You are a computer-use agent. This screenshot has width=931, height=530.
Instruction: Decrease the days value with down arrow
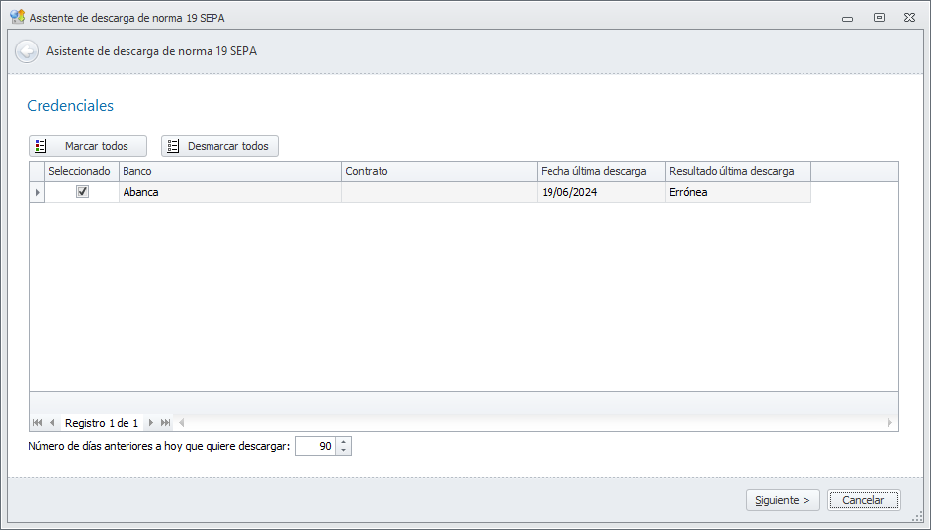343,451
